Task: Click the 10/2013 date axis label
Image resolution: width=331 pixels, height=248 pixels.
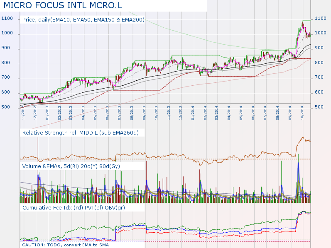Action: (156, 113)
